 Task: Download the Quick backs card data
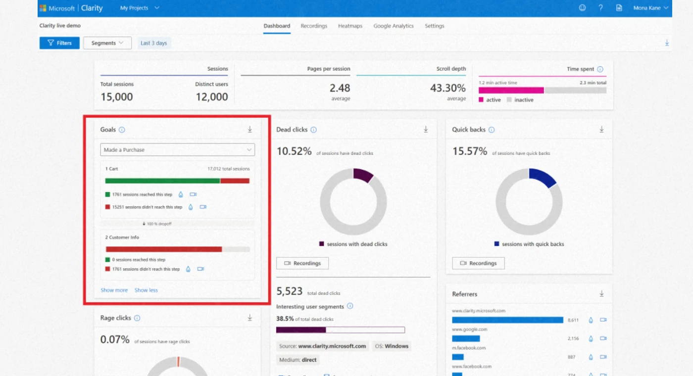pyautogui.click(x=601, y=130)
